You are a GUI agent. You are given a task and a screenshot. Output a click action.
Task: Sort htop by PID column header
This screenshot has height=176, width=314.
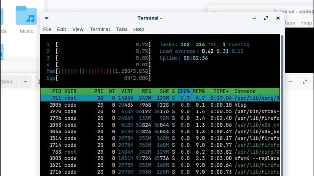point(57,91)
